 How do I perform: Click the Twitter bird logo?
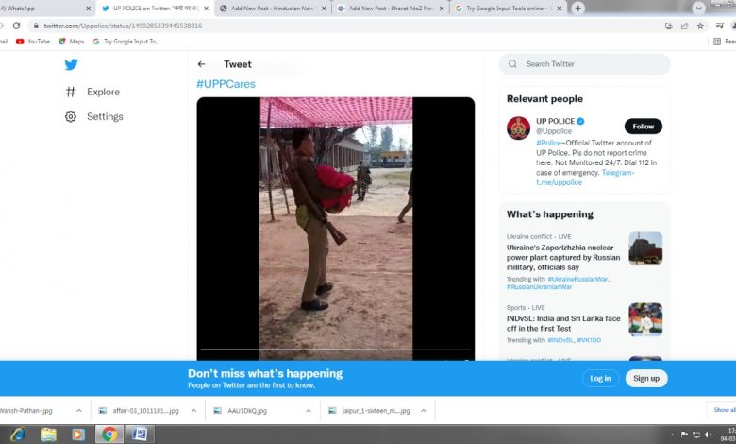click(x=71, y=64)
